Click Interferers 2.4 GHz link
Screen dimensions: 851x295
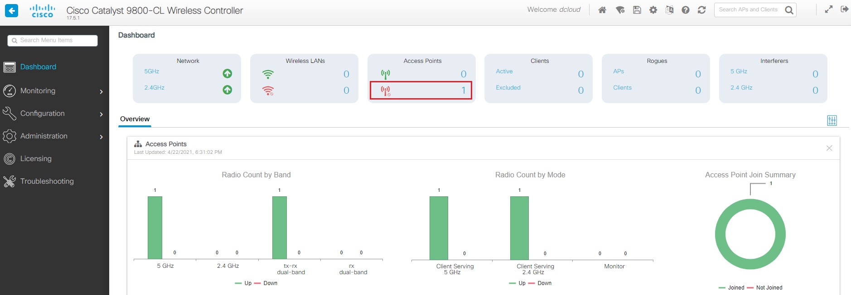click(741, 88)
